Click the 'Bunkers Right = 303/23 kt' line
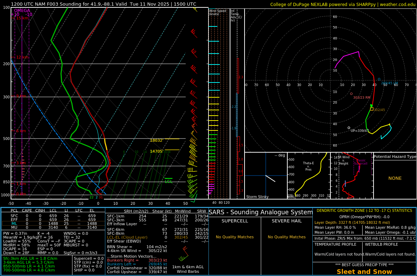Screen dimensions: 417x276 point(137,260)
